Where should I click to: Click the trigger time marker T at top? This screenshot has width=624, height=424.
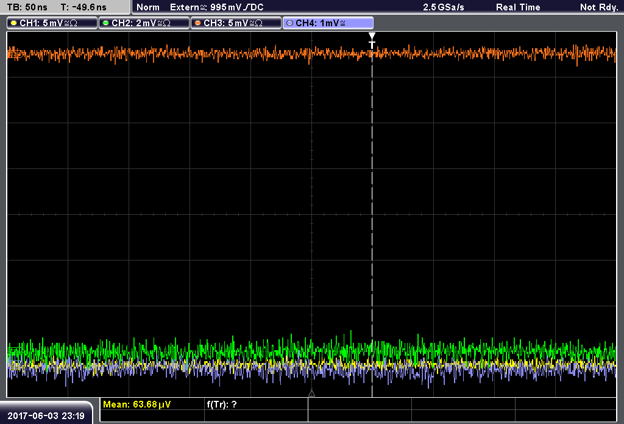pos(372,41)
